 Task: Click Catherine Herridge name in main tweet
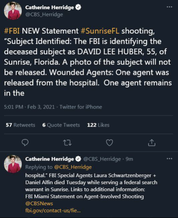pyautogui.click(x=50, y=7)
